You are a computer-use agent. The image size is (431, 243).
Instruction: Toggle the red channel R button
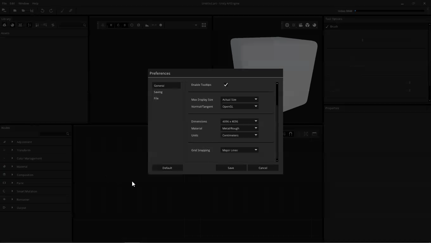(111, 25)
